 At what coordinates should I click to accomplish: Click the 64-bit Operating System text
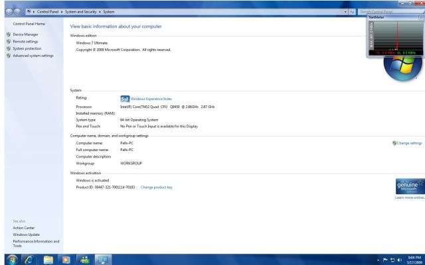point(139,120)
